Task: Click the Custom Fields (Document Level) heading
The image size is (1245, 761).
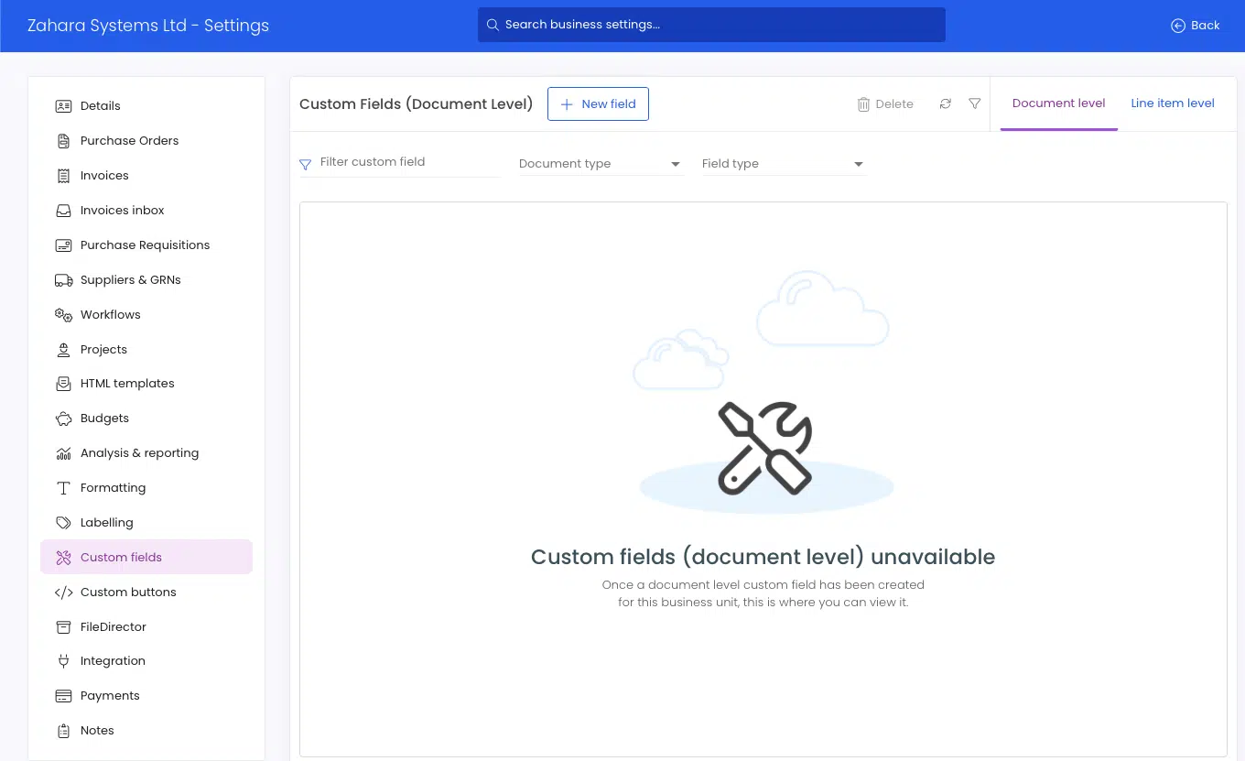Action: pos(416,104)
